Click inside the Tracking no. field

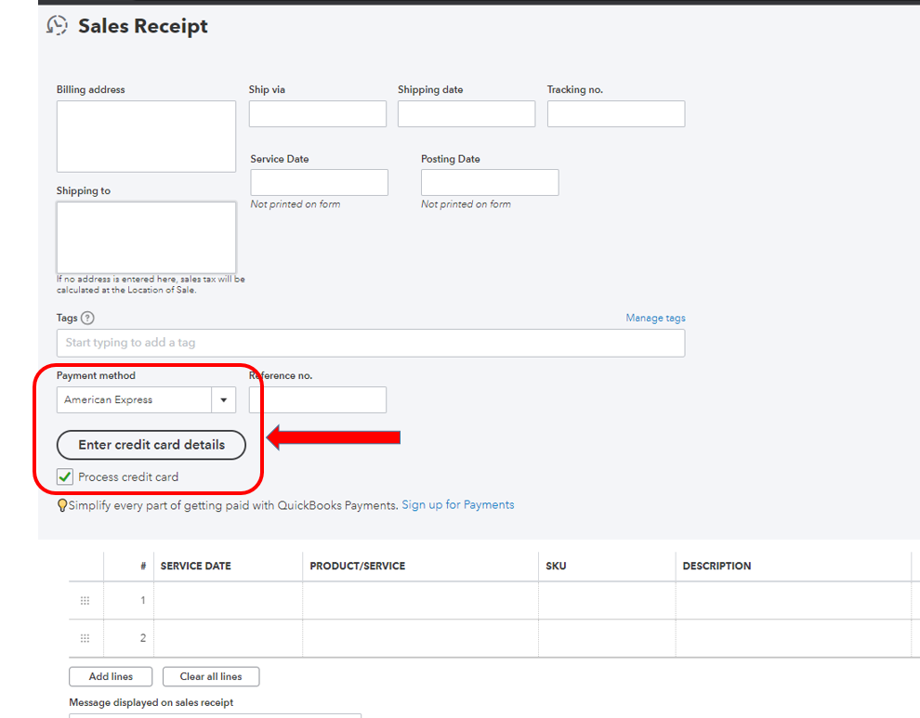click(x=615, y=113)
